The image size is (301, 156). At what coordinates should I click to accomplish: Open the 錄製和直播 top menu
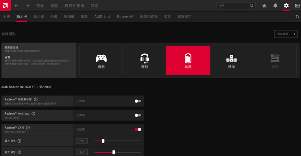click(x=74, y=6)
